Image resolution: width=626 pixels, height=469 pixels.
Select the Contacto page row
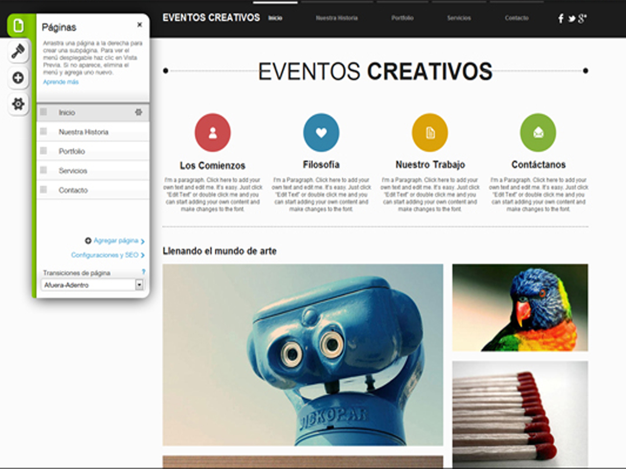tap(93, 190)
